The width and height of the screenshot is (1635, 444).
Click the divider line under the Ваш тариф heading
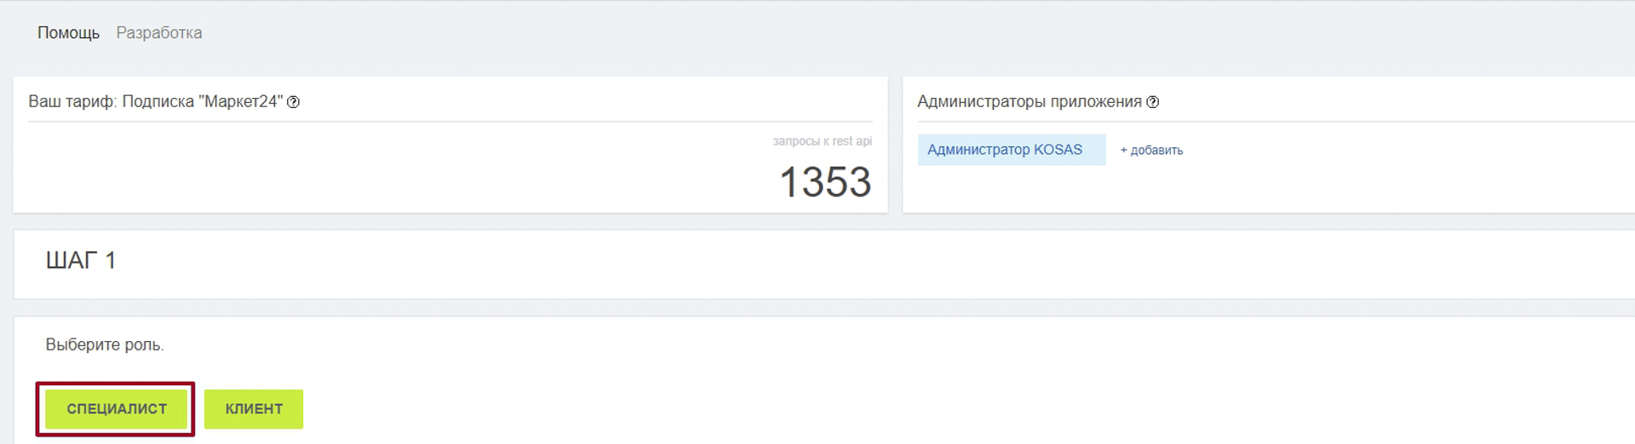point(450,122)
